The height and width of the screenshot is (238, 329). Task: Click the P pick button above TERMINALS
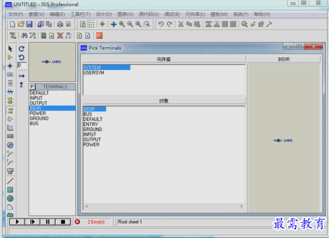(x=32, y=87)
